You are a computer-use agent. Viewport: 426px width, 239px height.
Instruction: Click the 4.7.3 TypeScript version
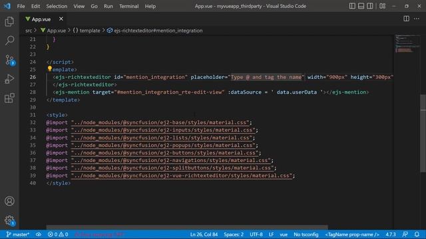pos(391,234)
